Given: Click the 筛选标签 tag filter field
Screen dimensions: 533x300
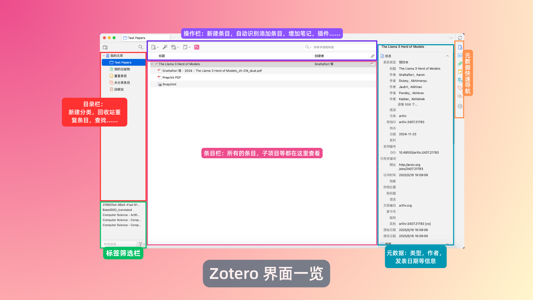Looking at the screenshot, I should click(119, 244).
